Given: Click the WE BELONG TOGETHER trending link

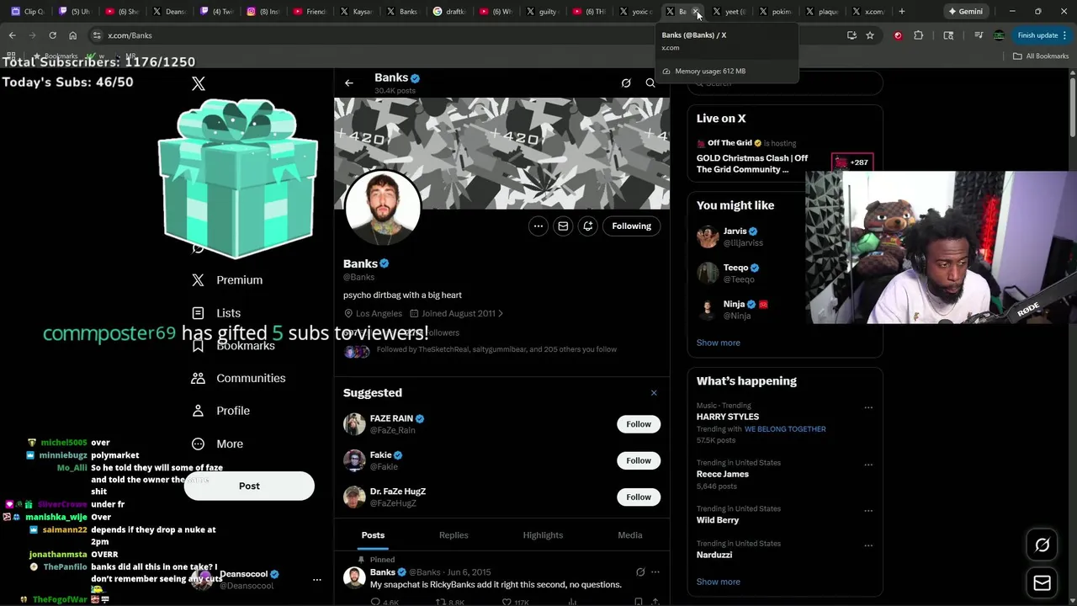Looking at the screenshot, I should 785,429.
